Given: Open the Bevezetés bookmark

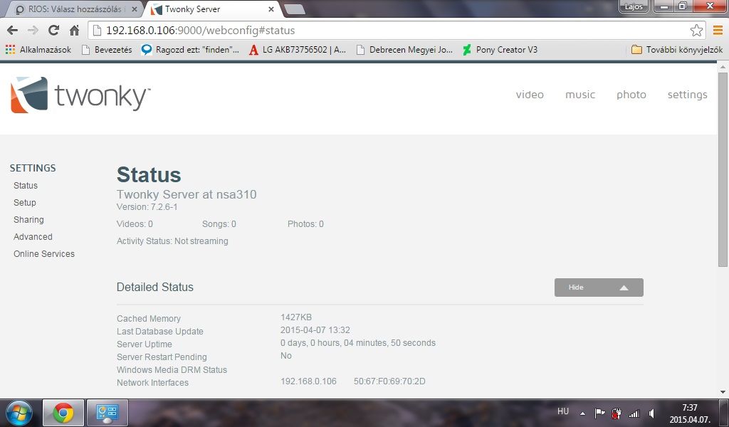Looking at the screenshot, I should 107,50.
